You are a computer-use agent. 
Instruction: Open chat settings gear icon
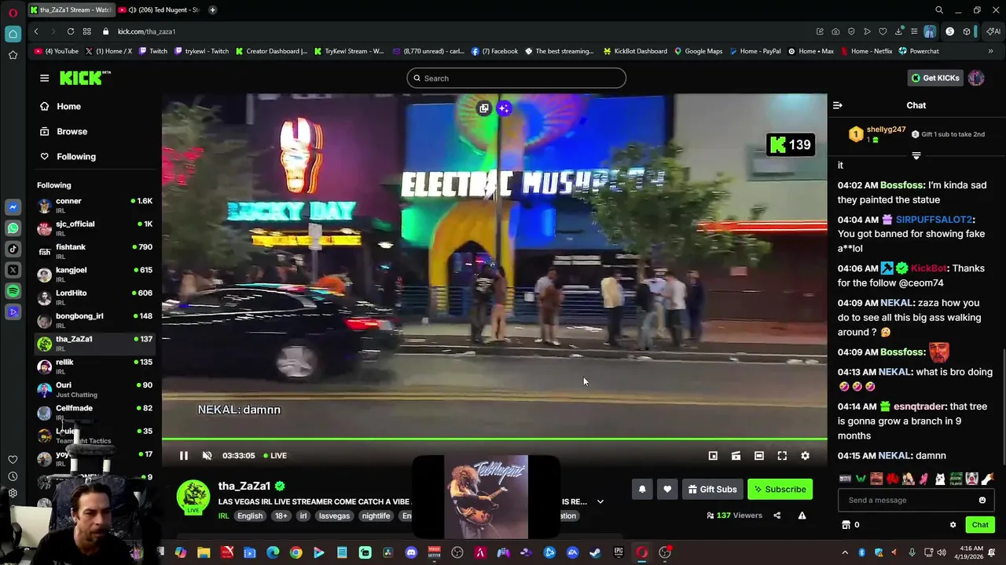tap(953, 525)
